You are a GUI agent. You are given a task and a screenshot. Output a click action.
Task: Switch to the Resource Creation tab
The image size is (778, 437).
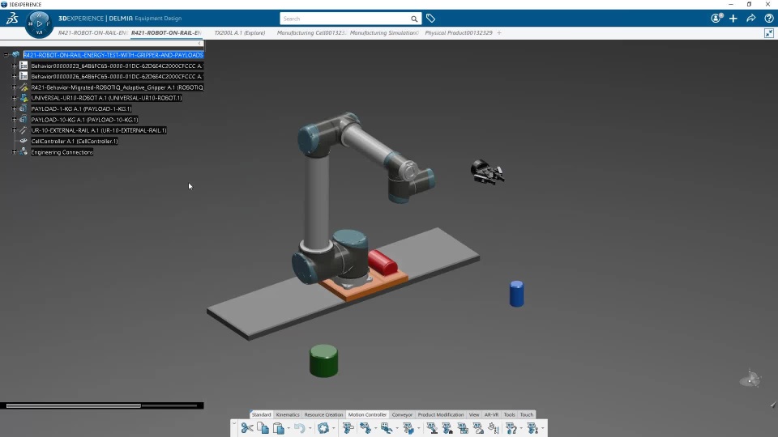tap(323, 414)
